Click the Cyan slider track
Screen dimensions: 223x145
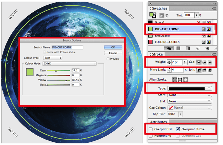point(58,70)
